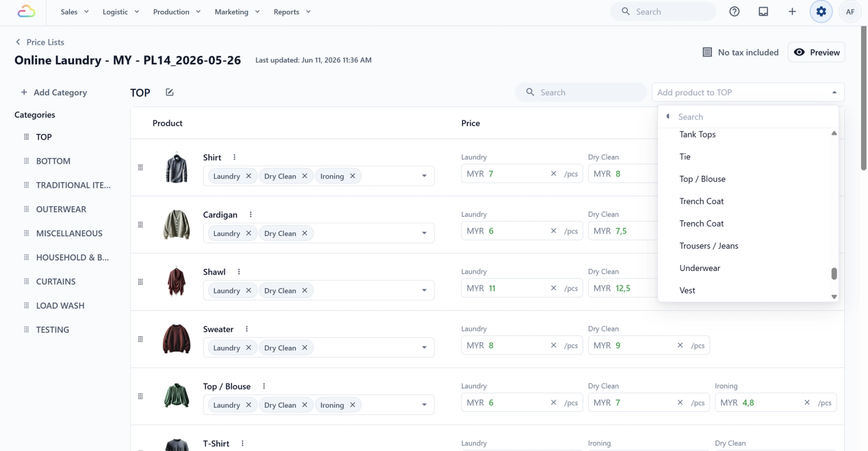The height and width of the screenshot is (451, 868).
Task: Open the MISCELLANEOUS category
Action: pos(69,233)
